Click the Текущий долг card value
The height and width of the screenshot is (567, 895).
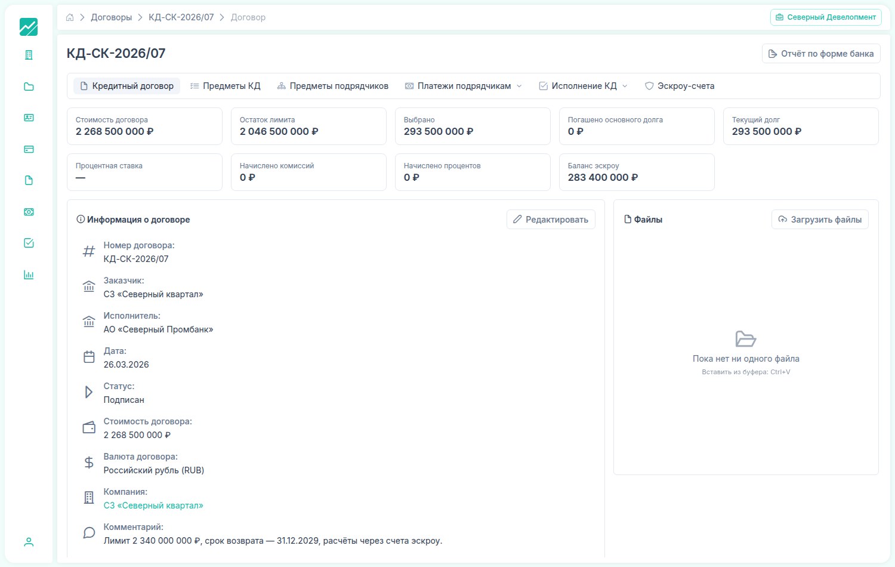point(767,131)
